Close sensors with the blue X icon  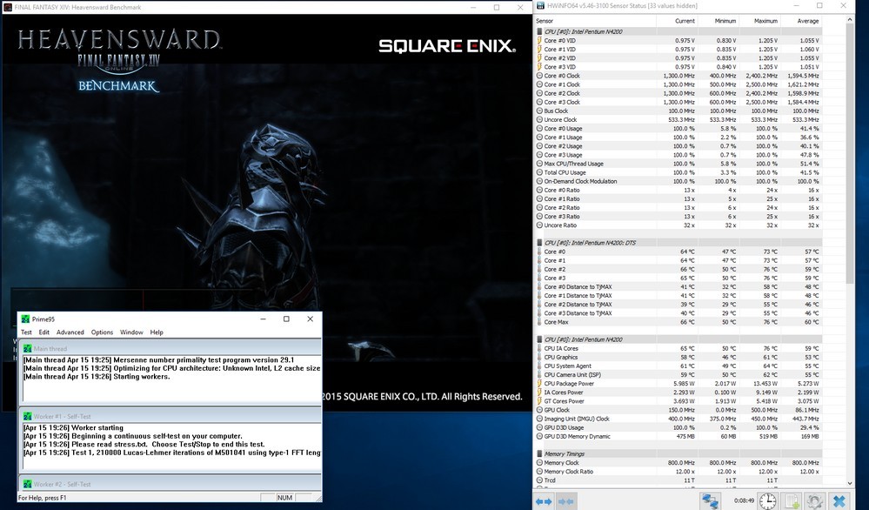[x=839, y=501]
